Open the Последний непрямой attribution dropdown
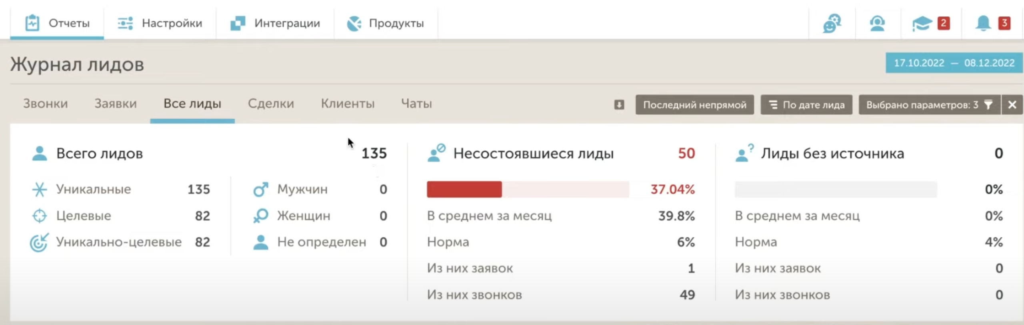 click(x=695, y=105)
